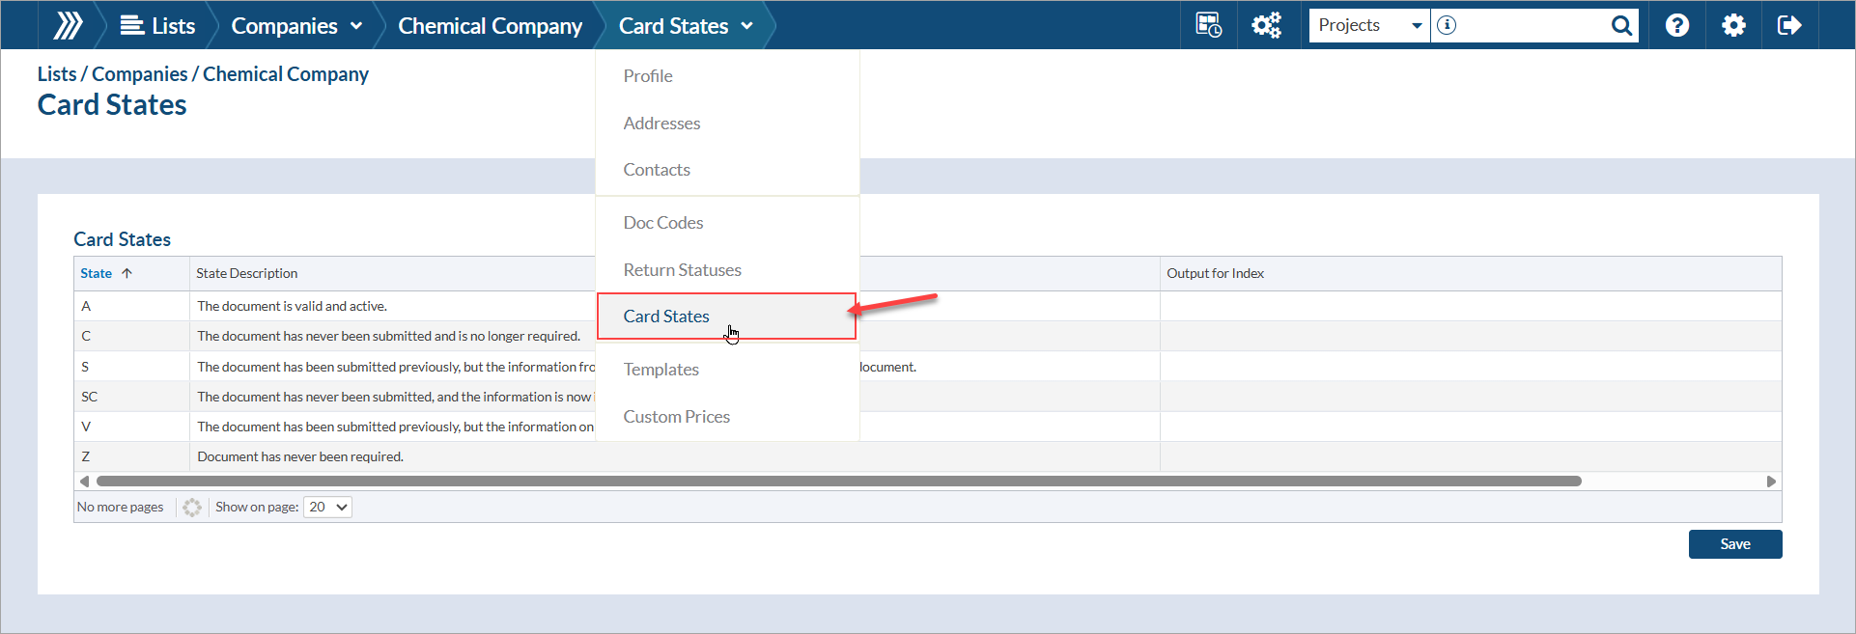Click the magnifier search icon

(x=1622, y=25)
